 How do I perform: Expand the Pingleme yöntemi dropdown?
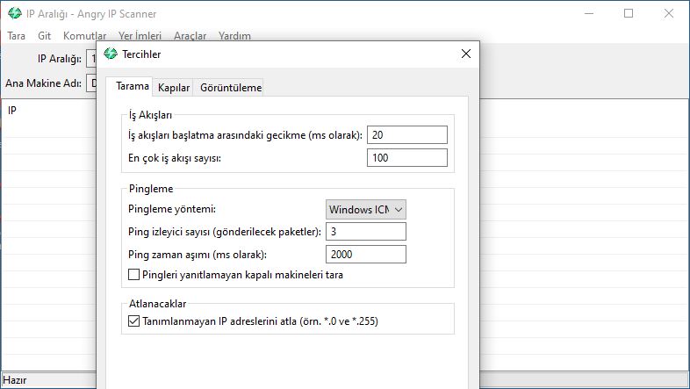366,210
